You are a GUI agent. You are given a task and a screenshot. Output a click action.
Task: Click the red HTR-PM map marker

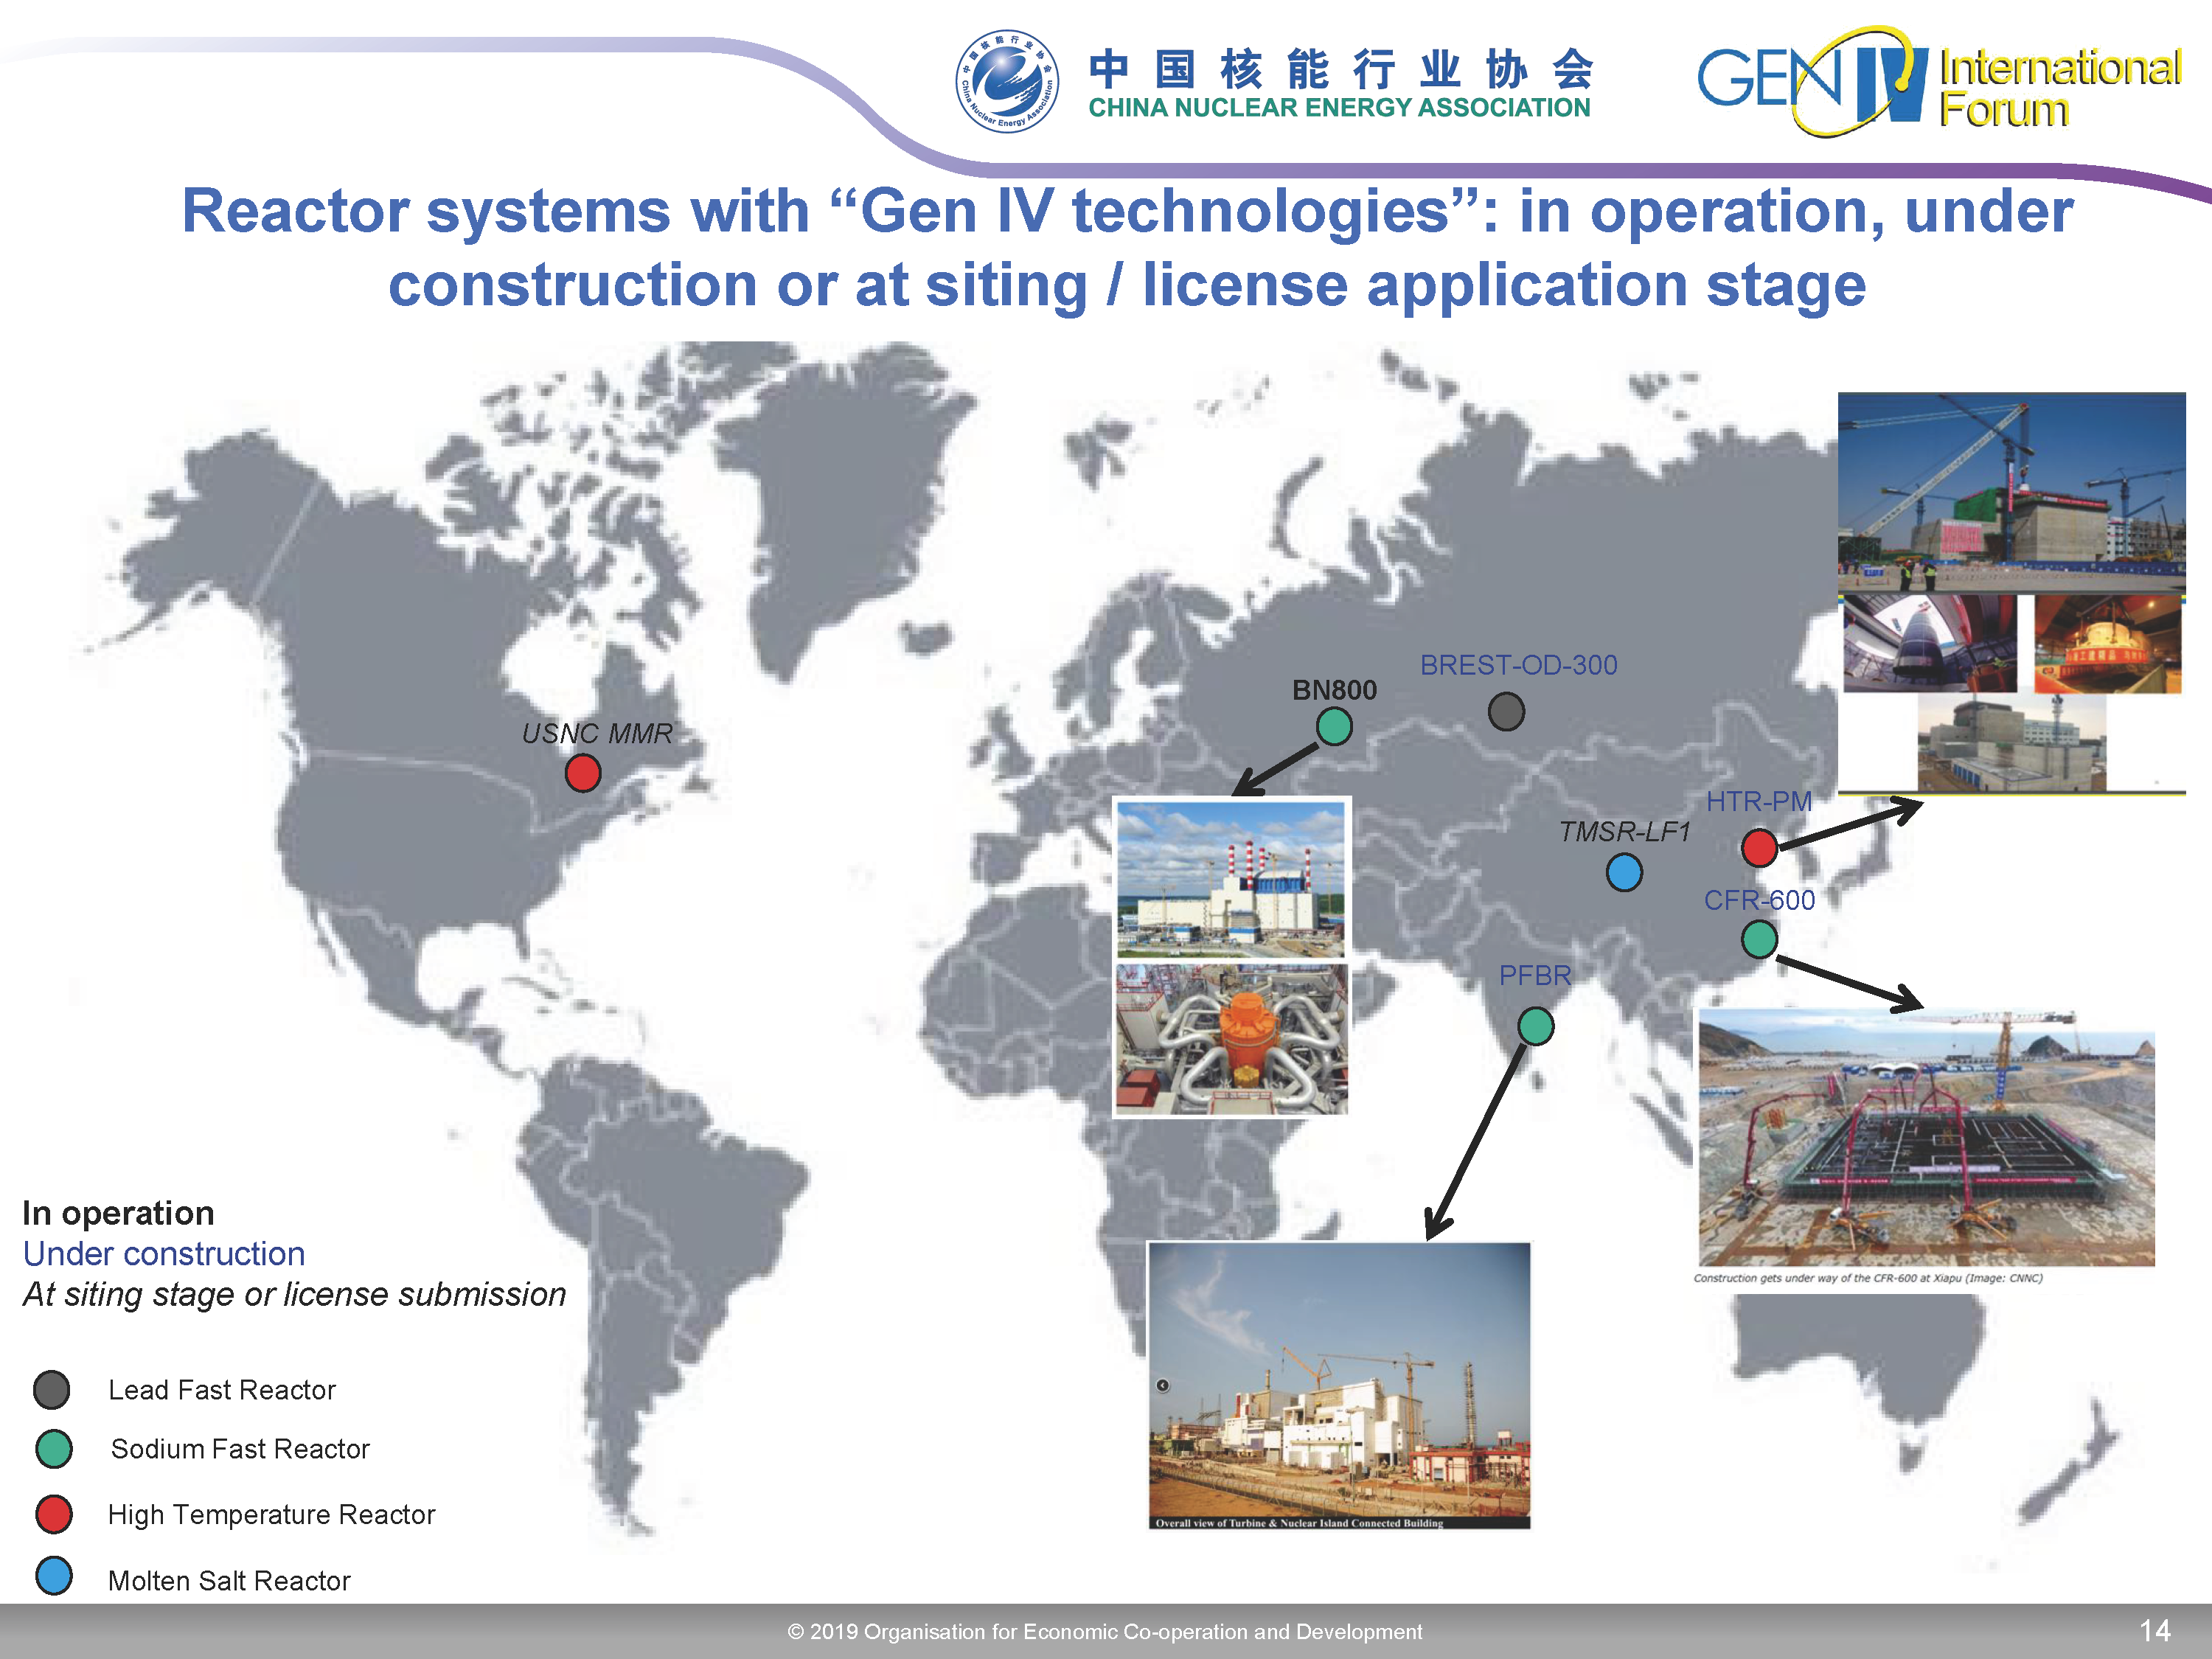click(1759, 848)
